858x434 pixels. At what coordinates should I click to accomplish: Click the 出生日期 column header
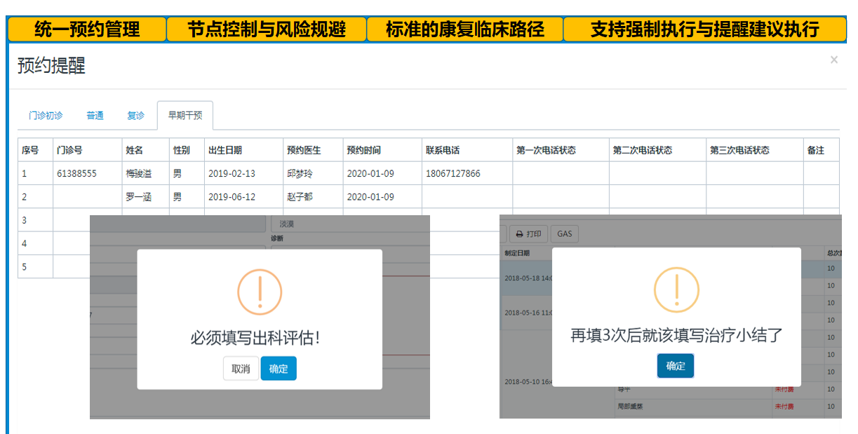(x=243, y=150)
